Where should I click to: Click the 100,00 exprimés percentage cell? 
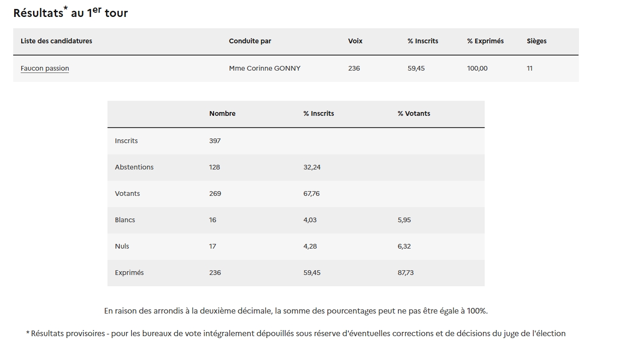(x=477, y=68)
